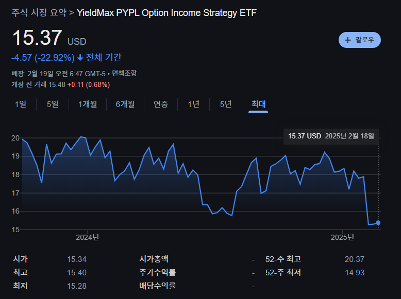The image size is (401, 299).
Task: Click the 52-주 최저 value 14.93
Action: [355, 272]
